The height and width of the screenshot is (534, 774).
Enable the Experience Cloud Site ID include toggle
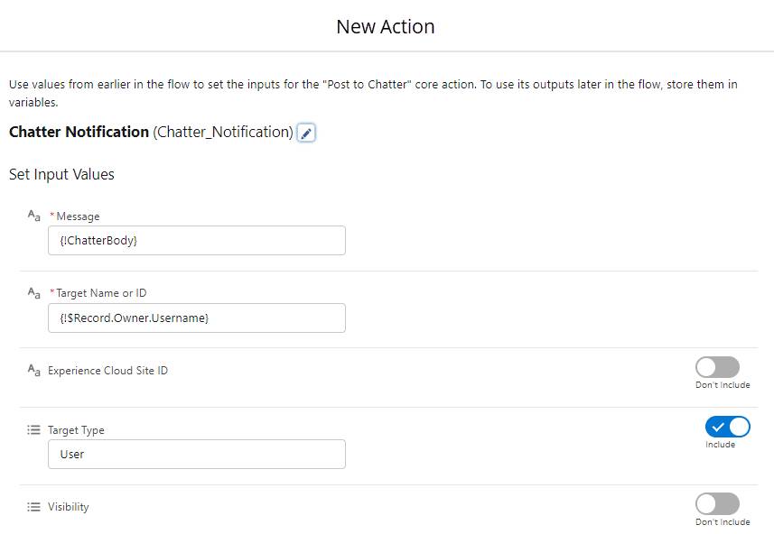718,366
